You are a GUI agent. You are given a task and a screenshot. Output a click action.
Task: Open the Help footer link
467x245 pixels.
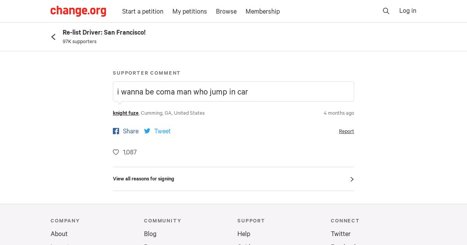tap(244, 234)
